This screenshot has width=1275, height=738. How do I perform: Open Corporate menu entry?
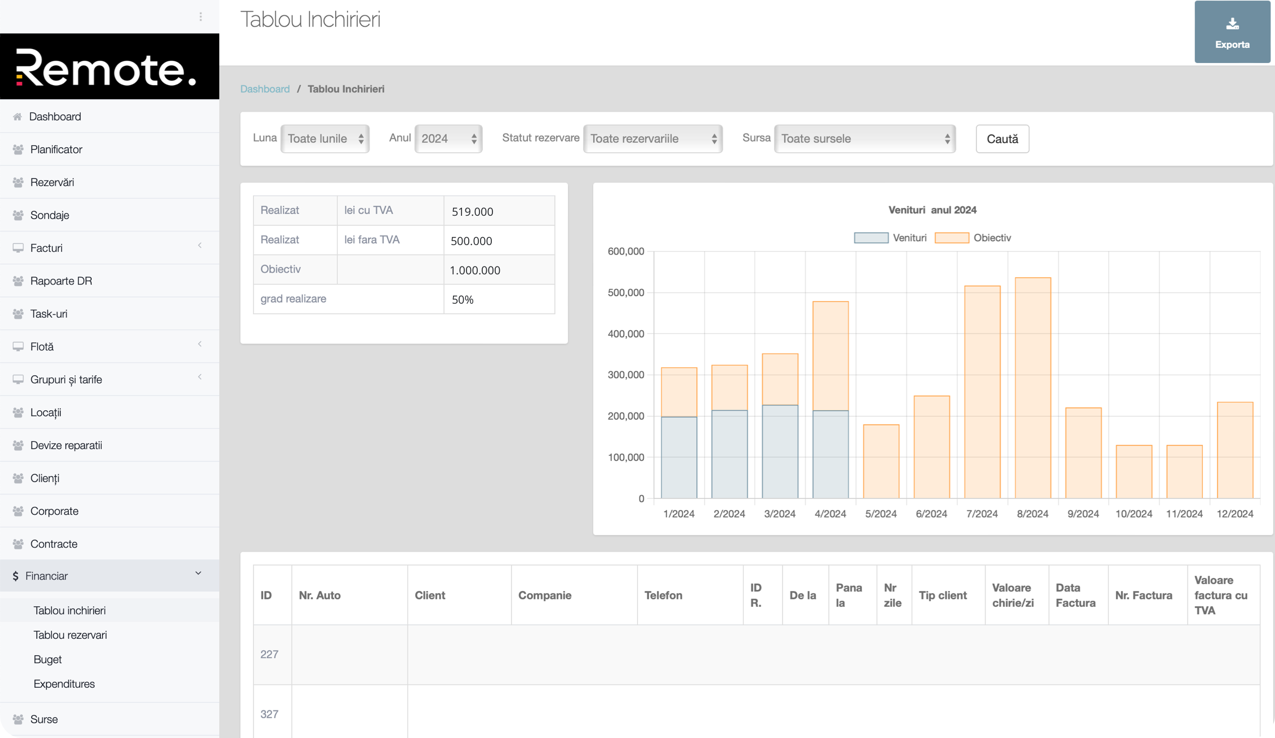pyautogui.click(x=55, y=511)
